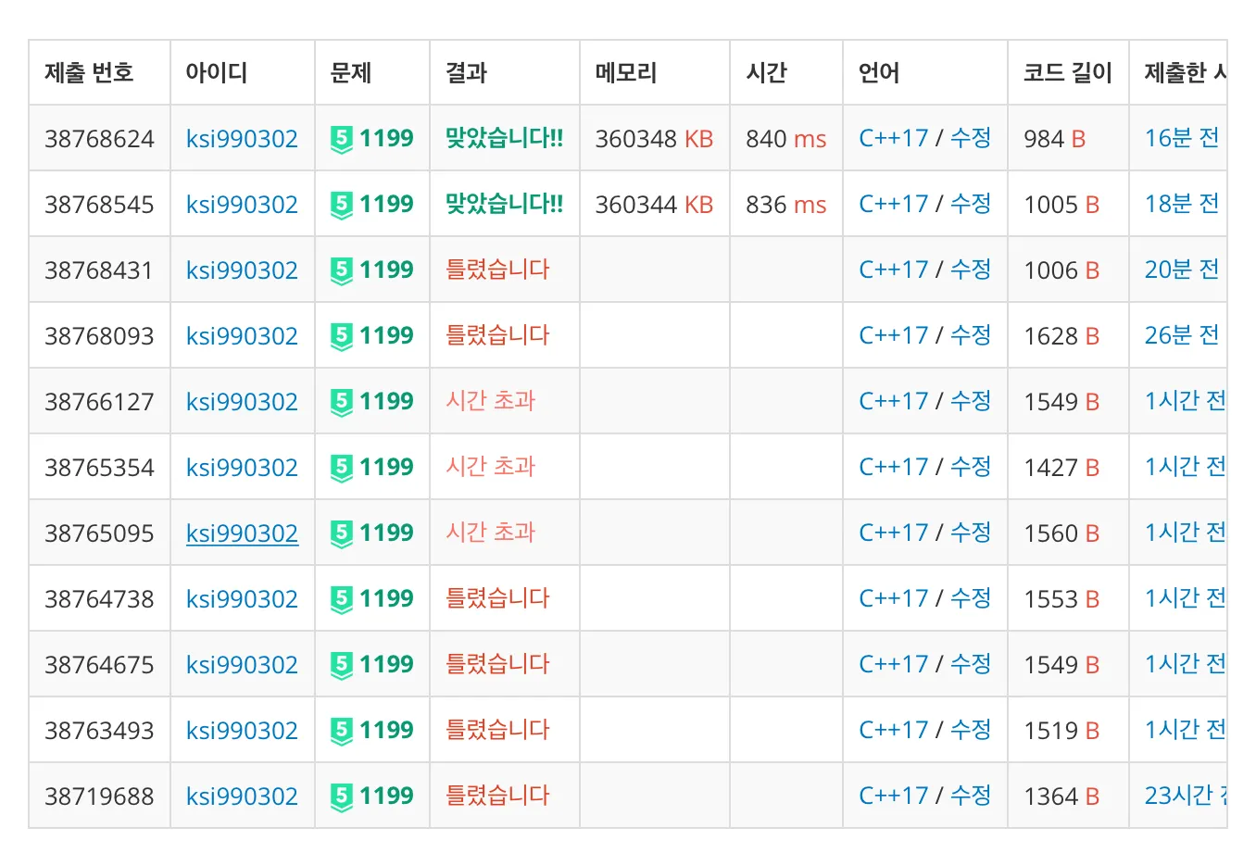Click 수정 link for submission 38768093
Screen dimensions: 1256x853
point(971,336)
